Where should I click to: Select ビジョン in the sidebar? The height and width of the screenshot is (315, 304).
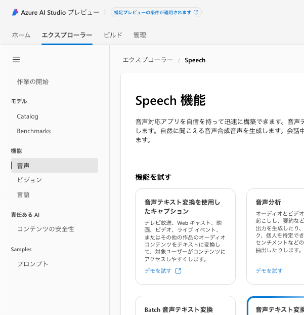[29, 180]
